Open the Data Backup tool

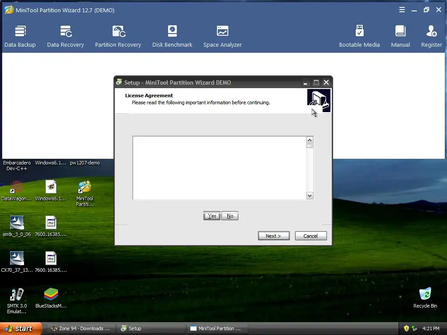20,37
